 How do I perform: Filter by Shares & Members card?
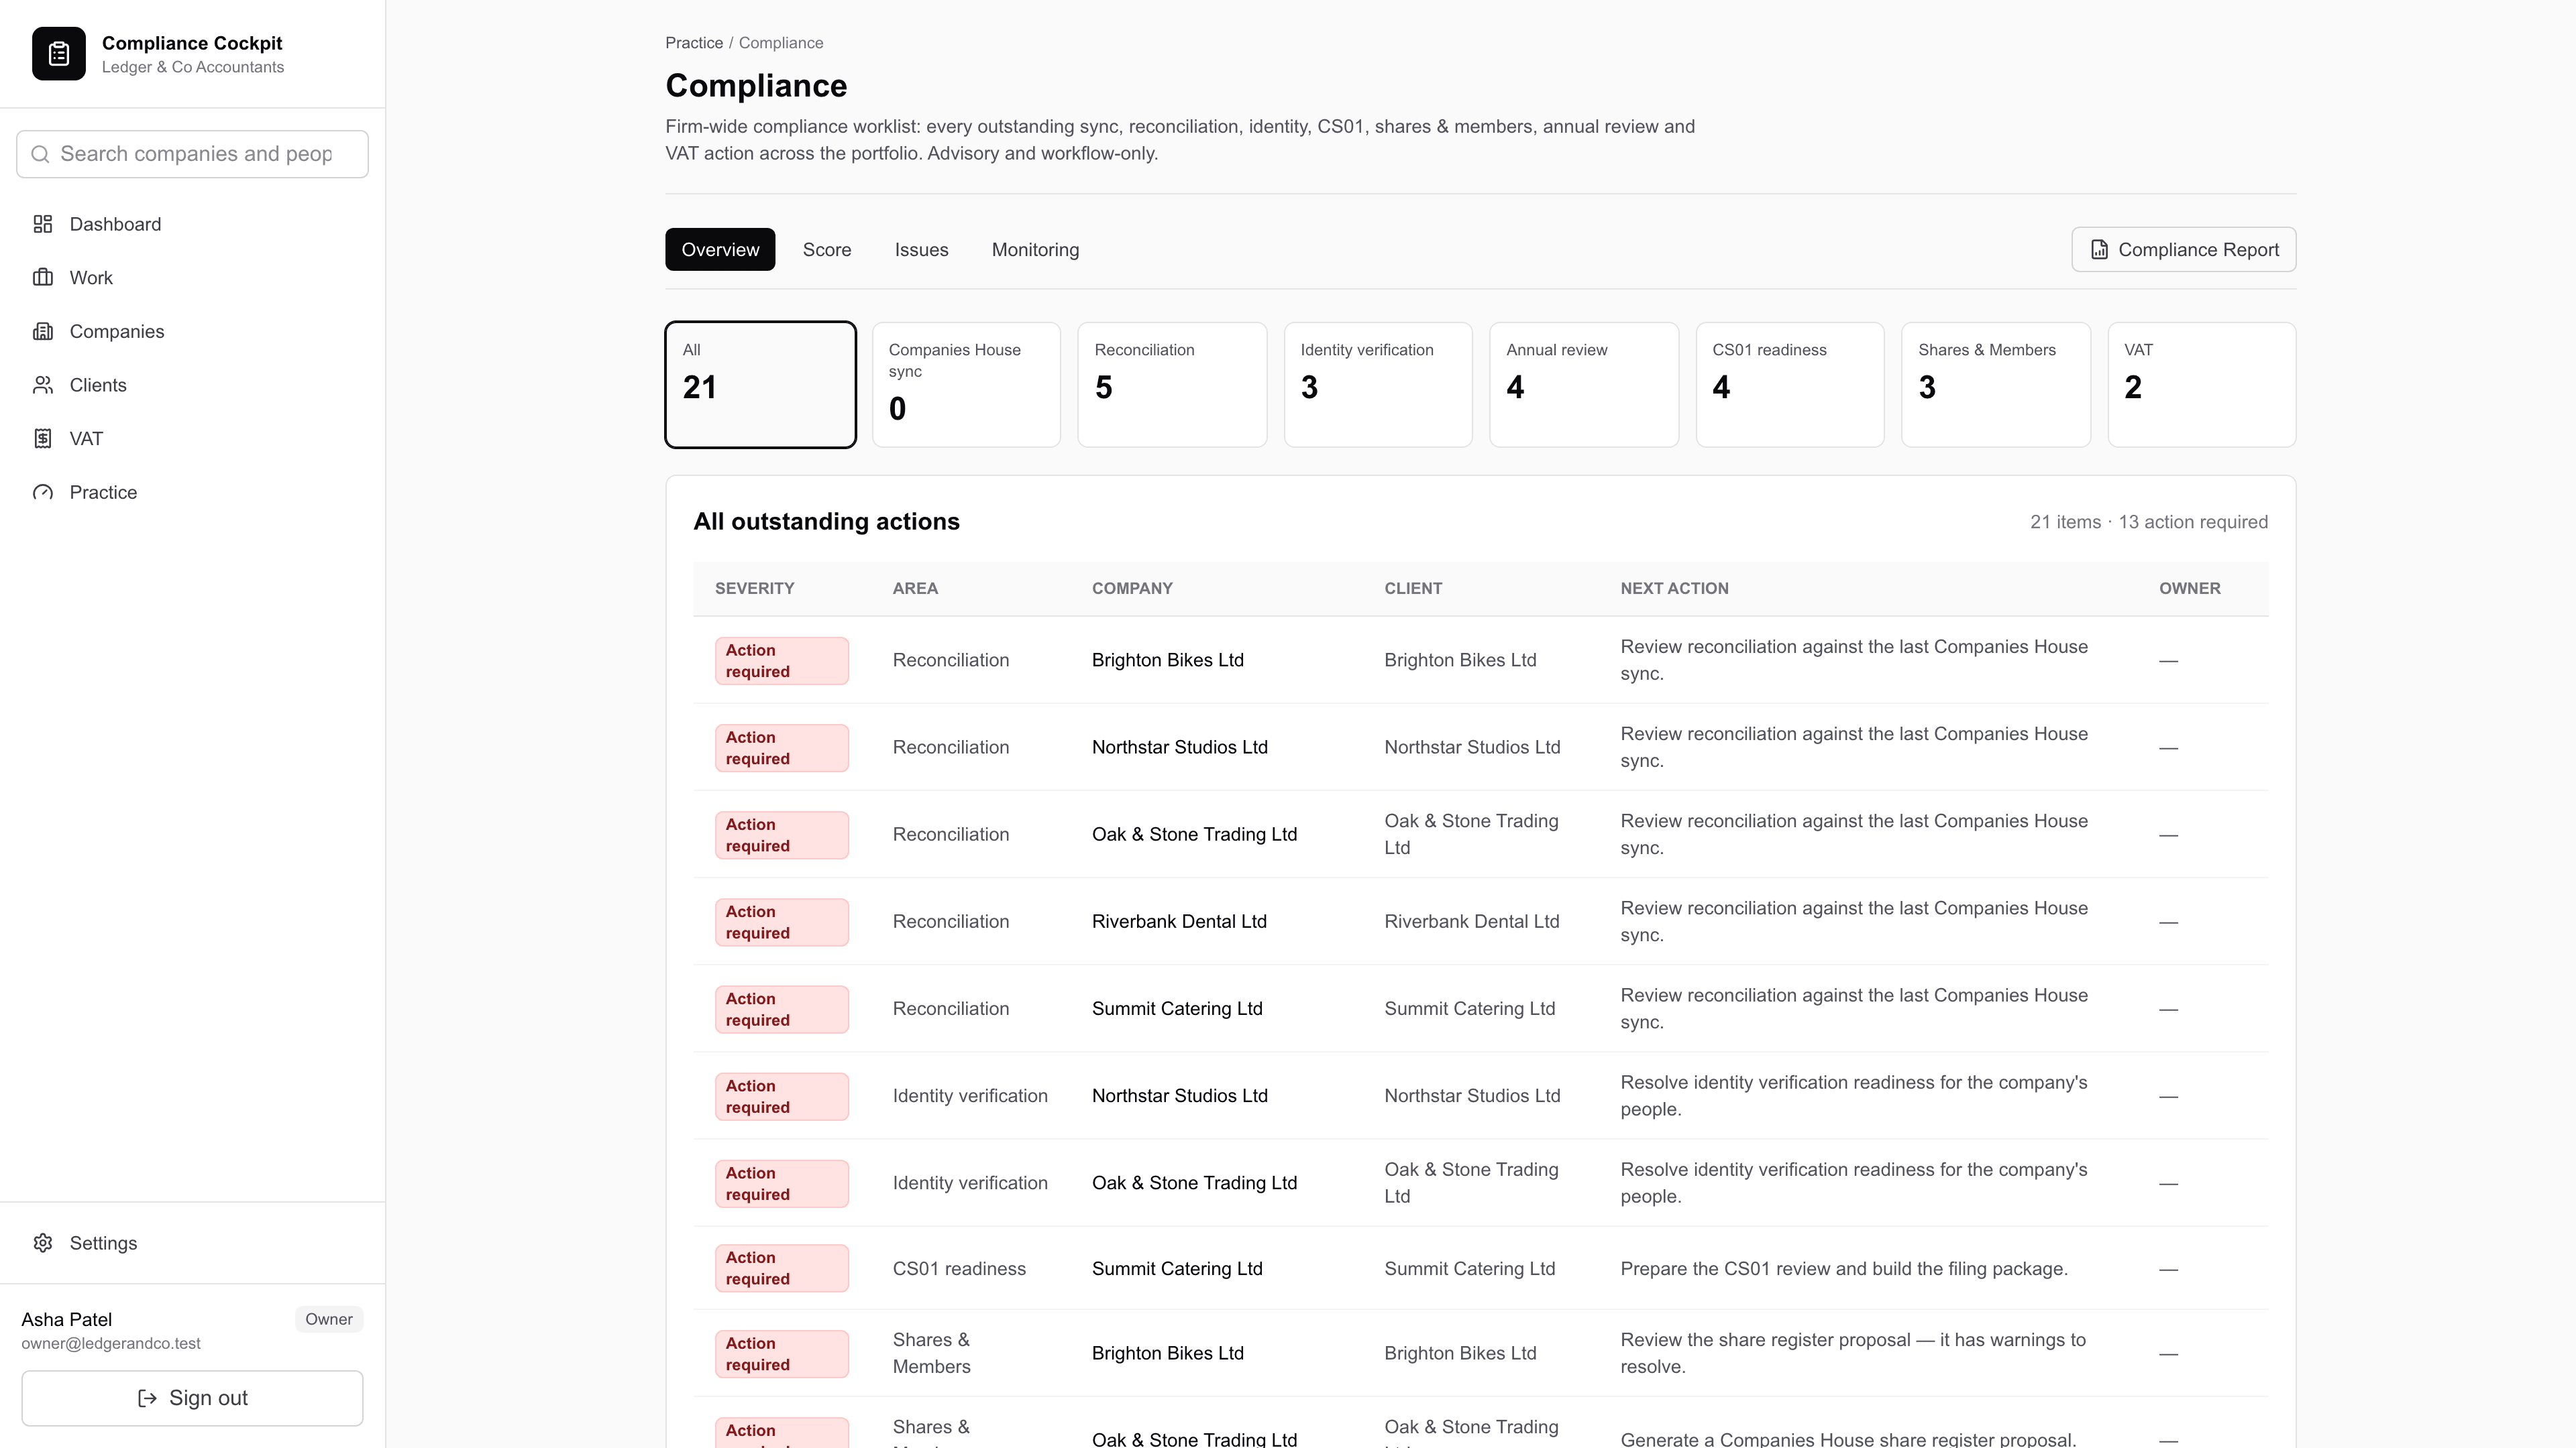tap(1996, 385)
